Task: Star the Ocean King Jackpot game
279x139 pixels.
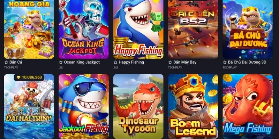Action: pos(61,63)
